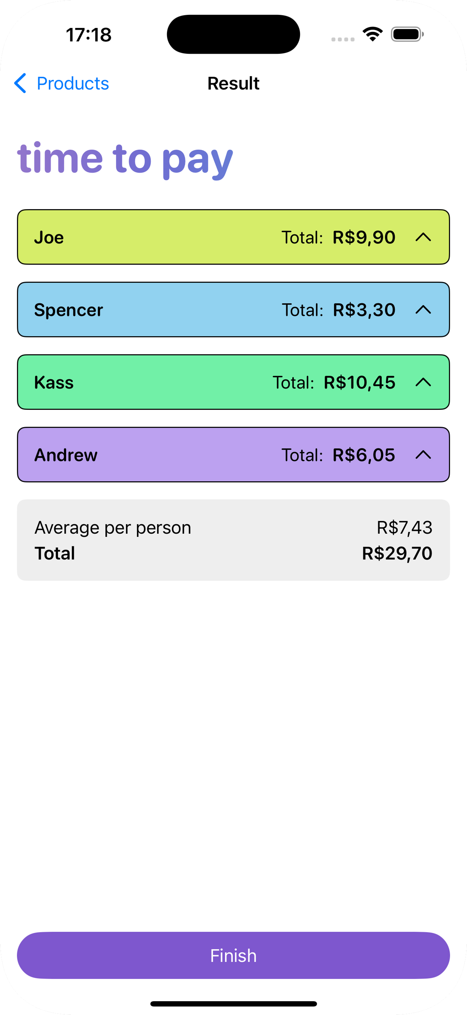Tap the Result navigation title
This screenshot has height=1015, width=467.
[233, 83]
